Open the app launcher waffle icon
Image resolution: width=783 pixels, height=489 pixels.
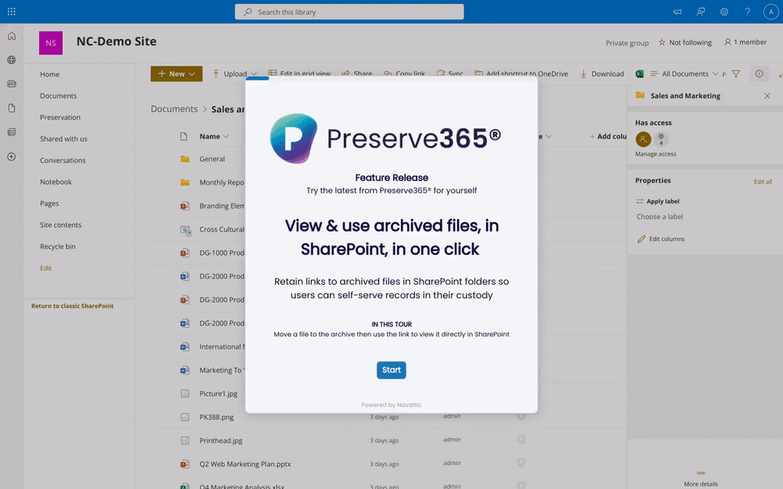point(12,12)
